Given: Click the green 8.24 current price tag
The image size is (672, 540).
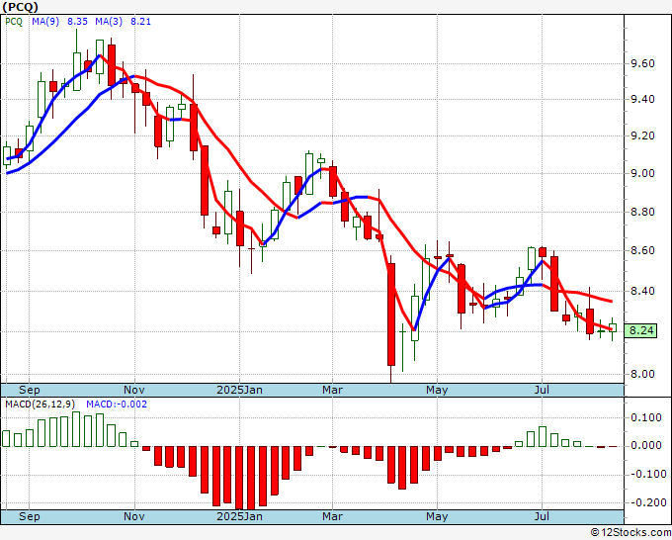Looking at the screenshot, I should click(640, 330).
